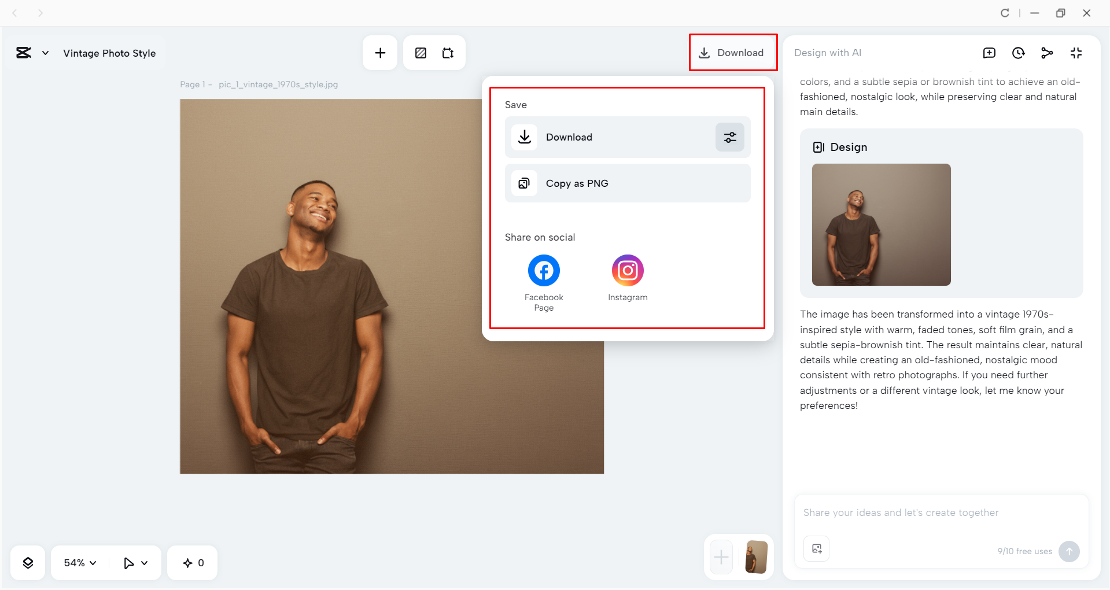Expand the dropdown arrow beside CapCut logo
The image size is (1110, 590).
tap(45, 53)
